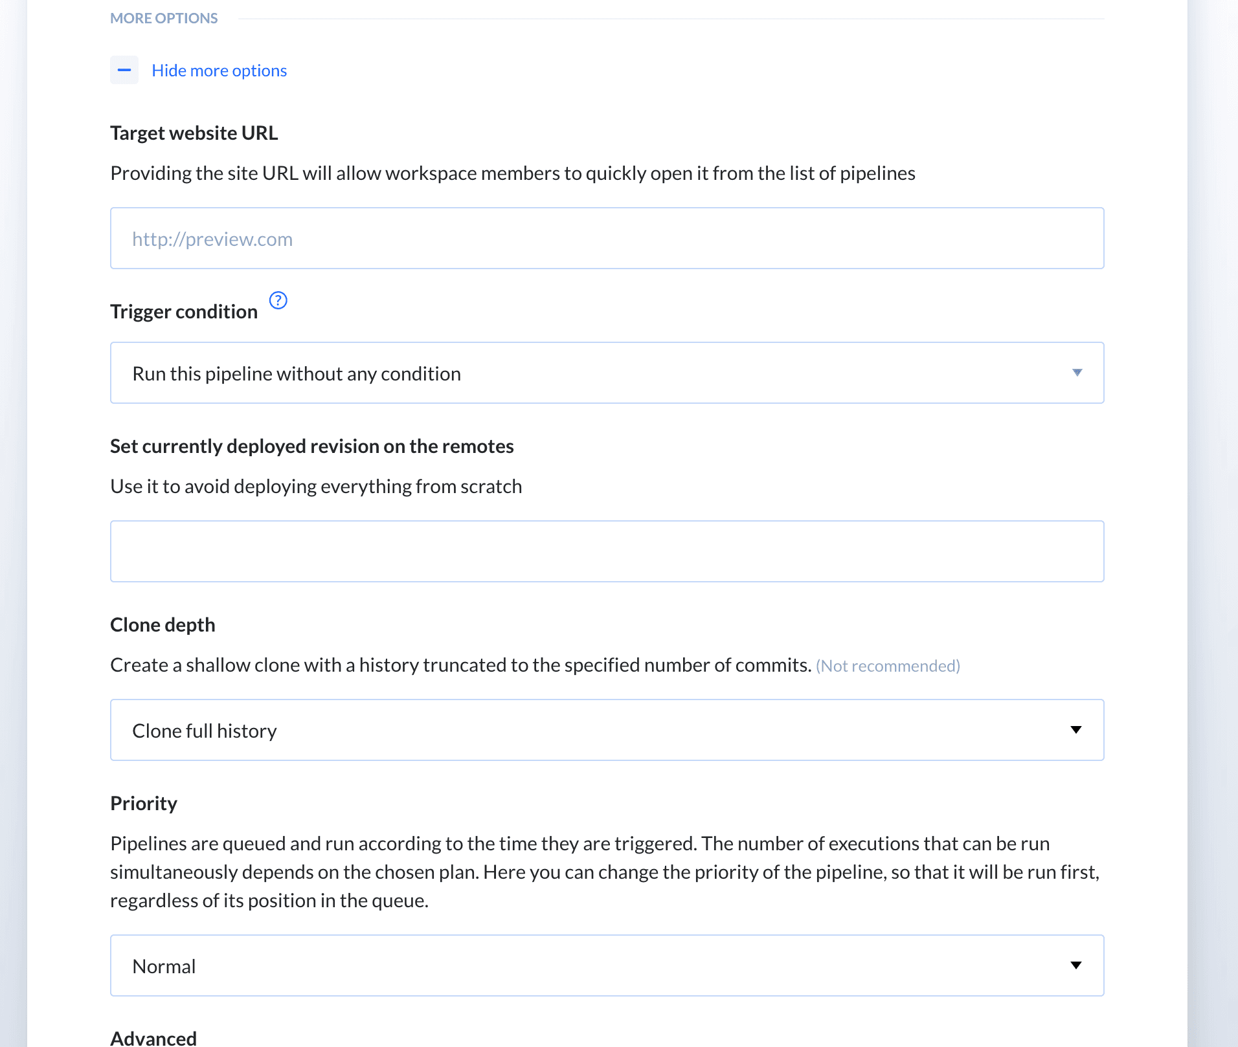The image size is (1238, 1047).
Task: Click the MORE OPTIONS section header
Action: (164, 18)
